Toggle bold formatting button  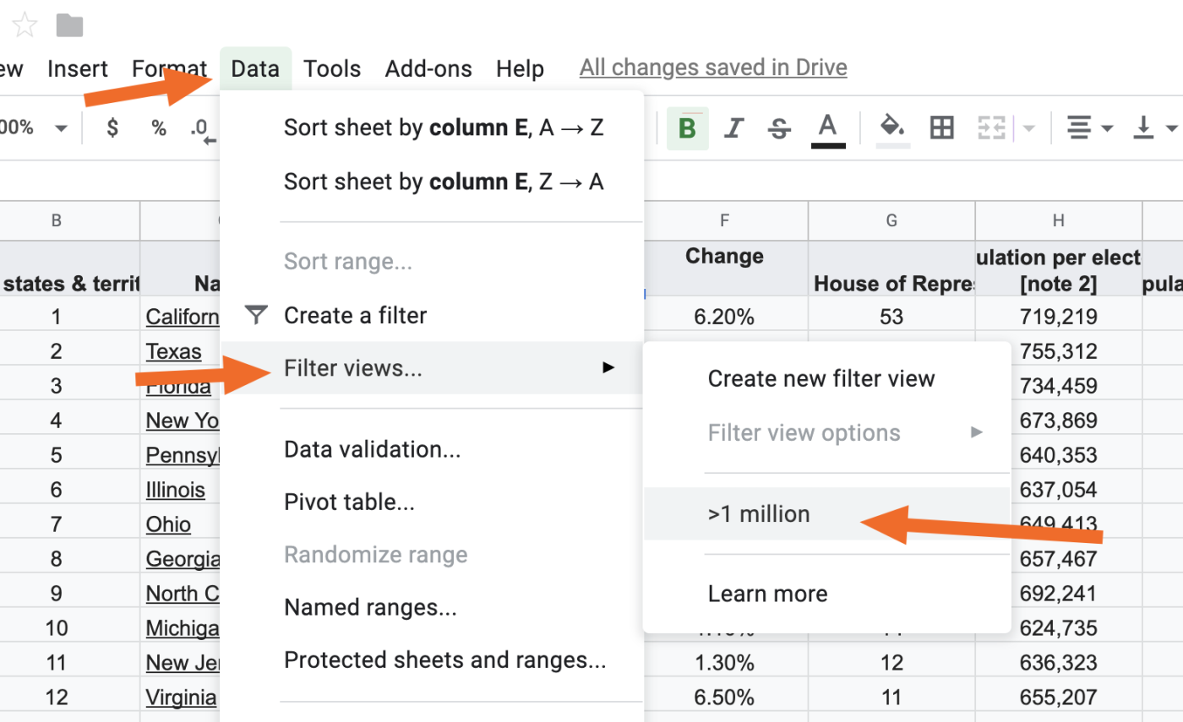(687, 128)
